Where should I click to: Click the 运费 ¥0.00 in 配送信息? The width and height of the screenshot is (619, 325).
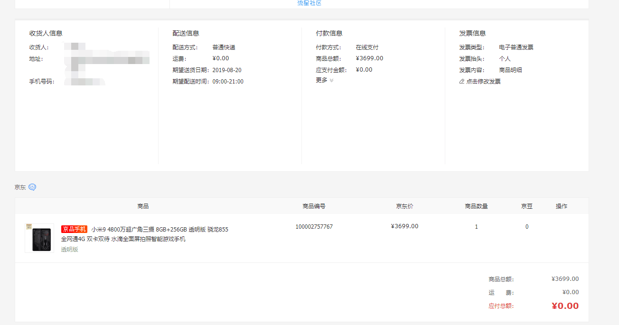point(221,58)
